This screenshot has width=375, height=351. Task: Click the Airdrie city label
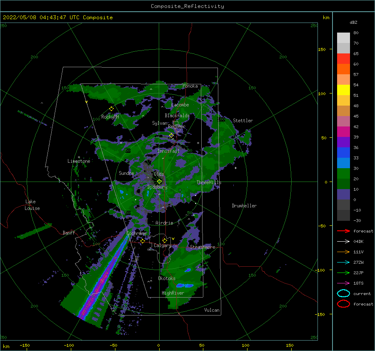(x=164, y=223)
